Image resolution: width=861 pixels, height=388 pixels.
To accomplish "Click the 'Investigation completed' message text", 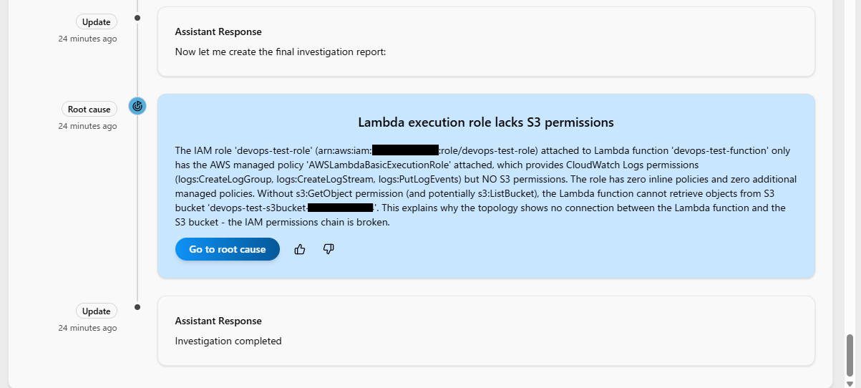I will (228, 341).
